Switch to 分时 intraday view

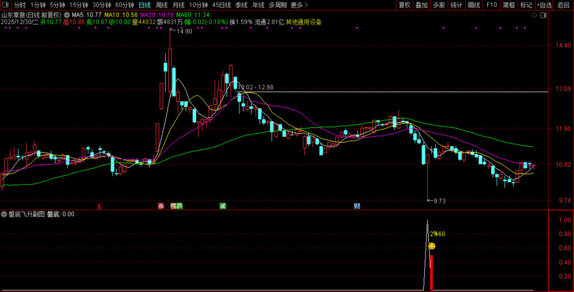coord(20,5)
